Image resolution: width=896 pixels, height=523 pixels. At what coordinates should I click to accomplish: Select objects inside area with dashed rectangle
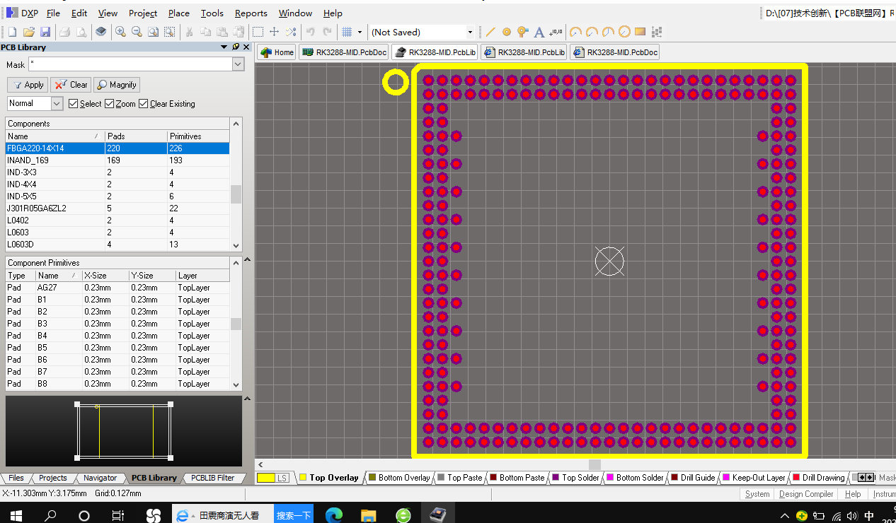(x=258, y=32)
